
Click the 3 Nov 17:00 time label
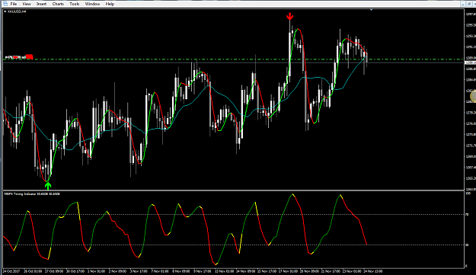click(x=139, y=271)
